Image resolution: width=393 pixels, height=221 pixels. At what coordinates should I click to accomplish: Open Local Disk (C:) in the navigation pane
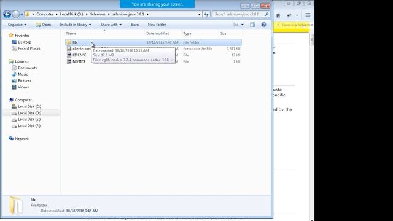[x=29, y=106]
